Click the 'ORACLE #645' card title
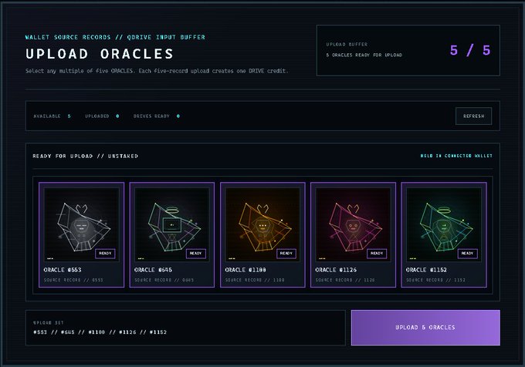Screen dimensions: 525x367 point(154,270)
